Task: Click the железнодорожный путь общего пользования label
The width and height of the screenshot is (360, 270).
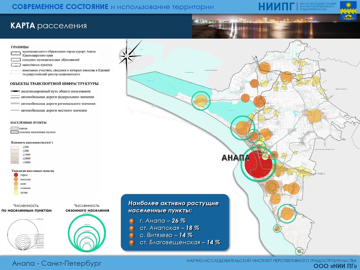Action: 56,91
